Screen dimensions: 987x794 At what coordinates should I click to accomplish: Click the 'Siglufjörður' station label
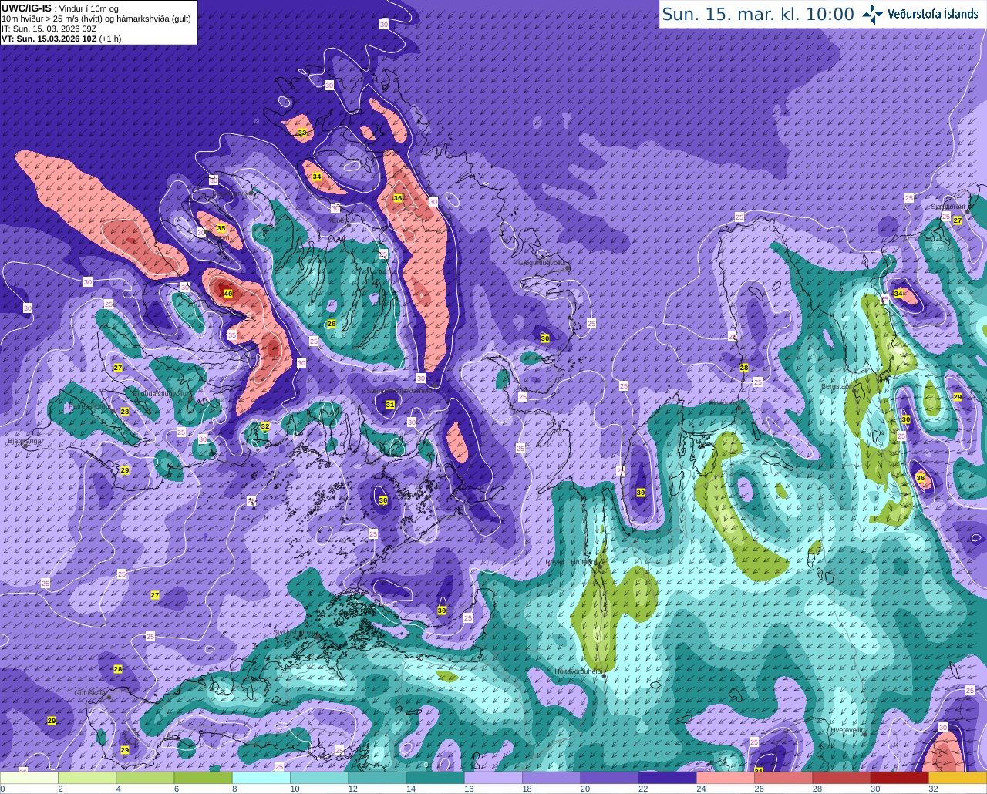(948, 207)
